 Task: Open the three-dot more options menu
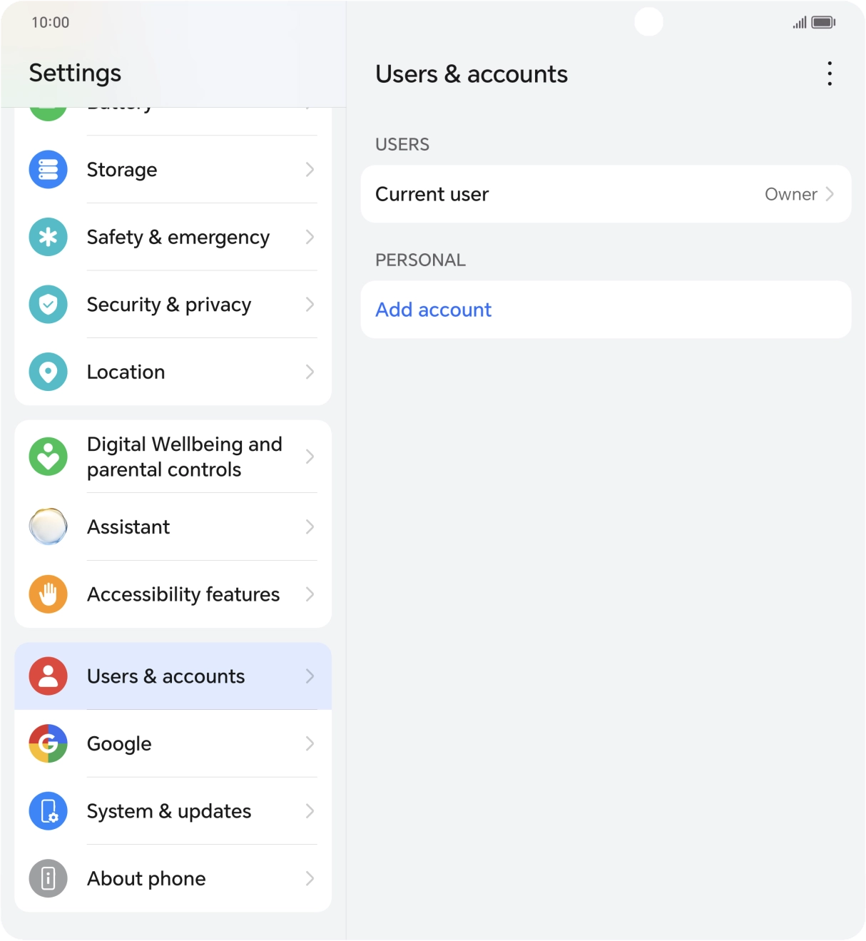click(830, 73)
